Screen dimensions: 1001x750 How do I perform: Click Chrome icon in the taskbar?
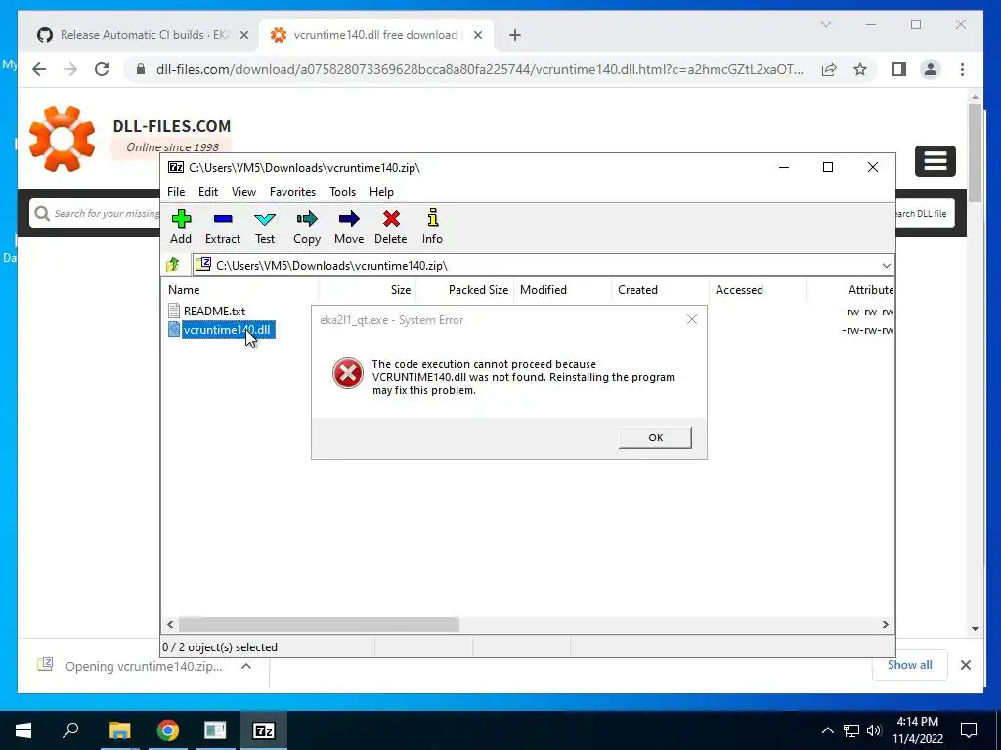tap(167, 730)
